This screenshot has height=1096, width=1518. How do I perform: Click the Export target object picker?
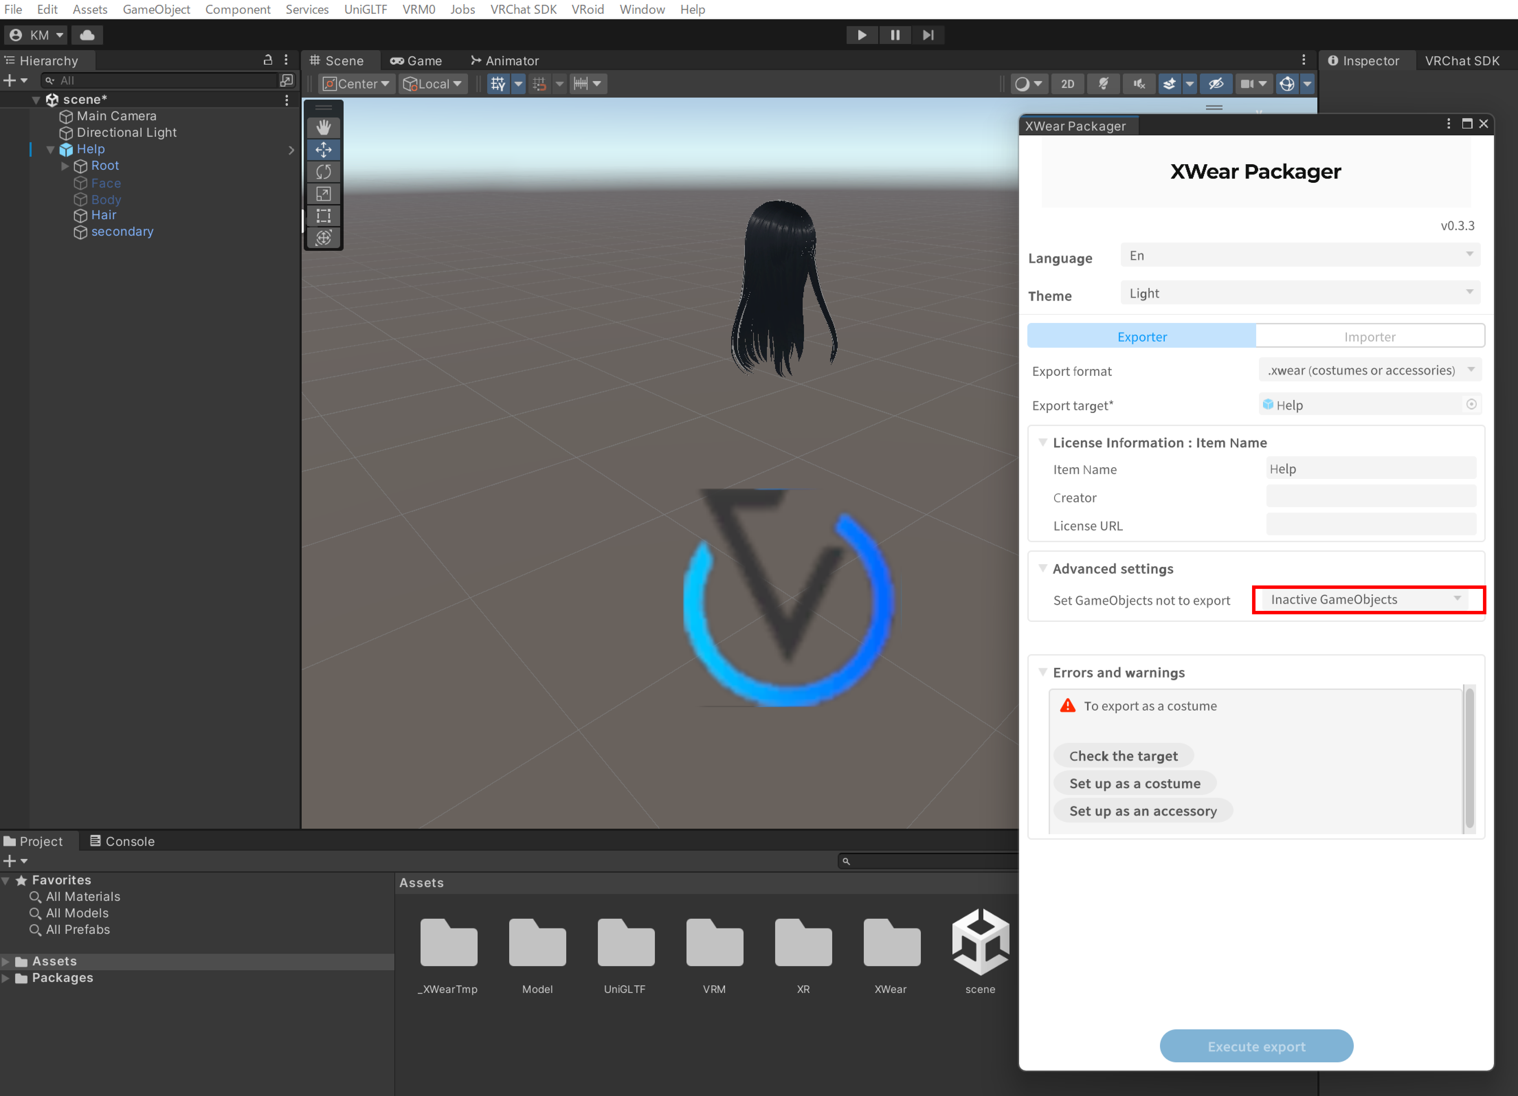pyautogui.click(x=1471, y=404)
